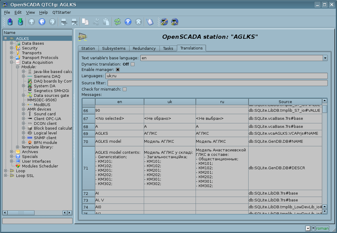Select the Client OPC-UA tree item
Image resolution: width=337 pixels, height=233 pixels.
pyautogui.click(x=47, y=119)
